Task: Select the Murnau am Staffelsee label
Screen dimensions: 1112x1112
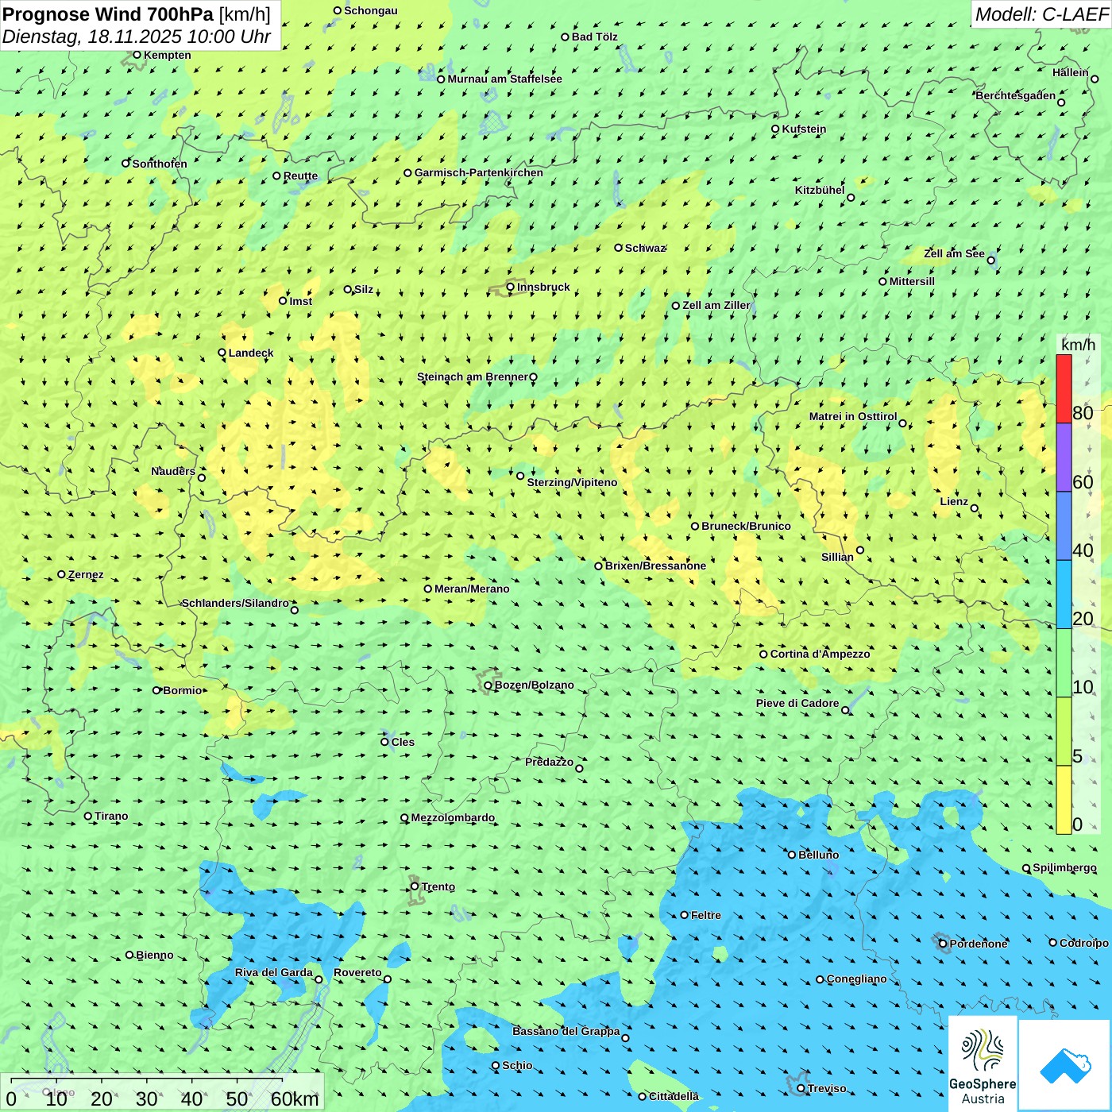Action: click(x=504, y=79)
